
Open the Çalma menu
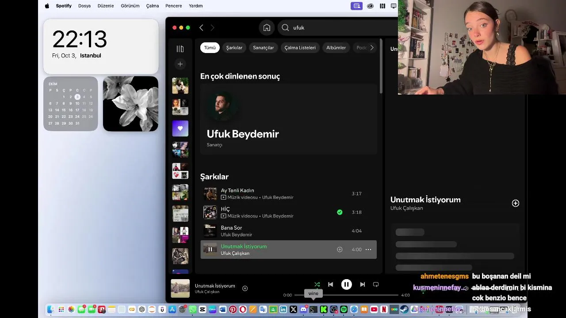(x=153, y=6)
